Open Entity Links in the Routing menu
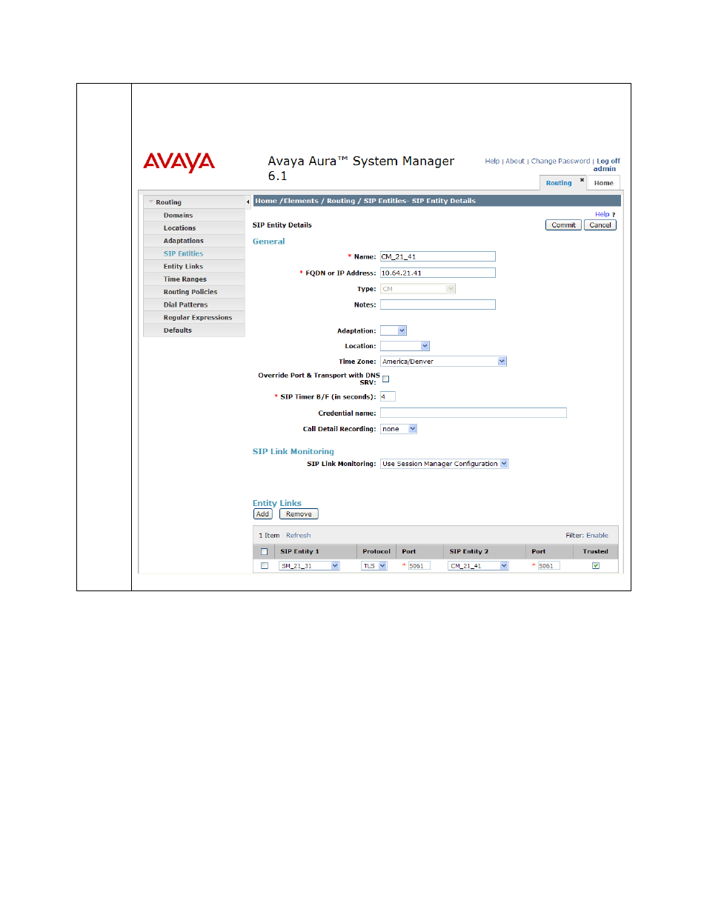The width and height of the screenshot is (707, 915). point(183,267)
